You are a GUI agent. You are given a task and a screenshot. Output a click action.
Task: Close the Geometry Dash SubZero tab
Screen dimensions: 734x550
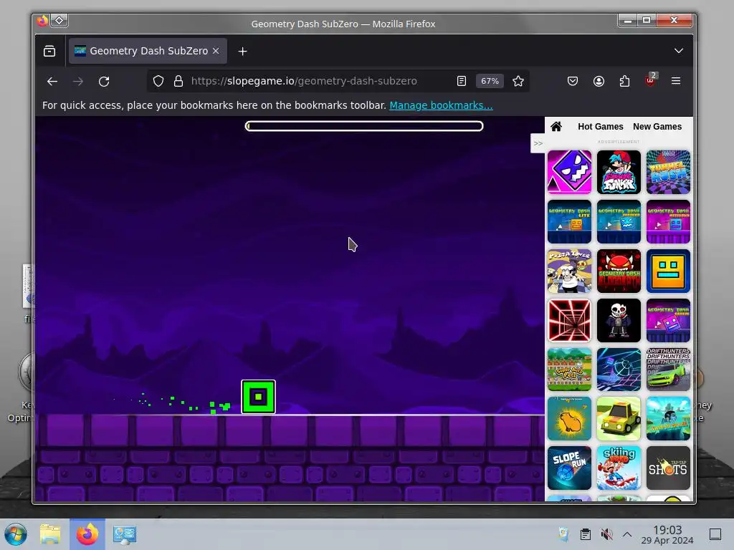pyautogui.click(x=216, y=51)
